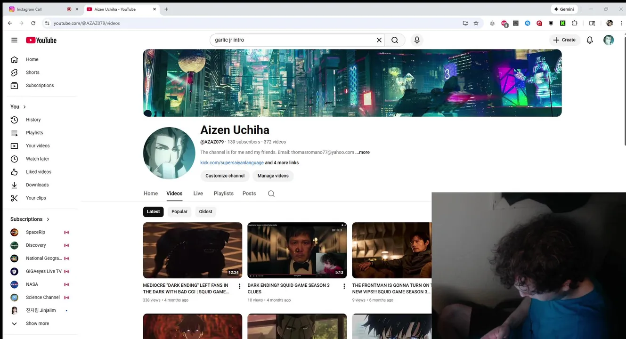Expand the You section
This screenshot has height=339, width=626.
coord(18,107)
